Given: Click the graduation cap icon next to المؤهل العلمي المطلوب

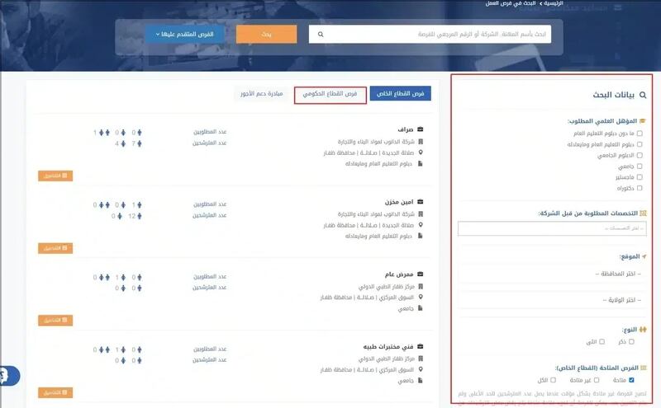Looking at the screenshot, I should click(x=643, y=121).
